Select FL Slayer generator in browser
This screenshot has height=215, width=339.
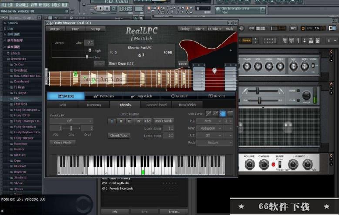point(20,93)
